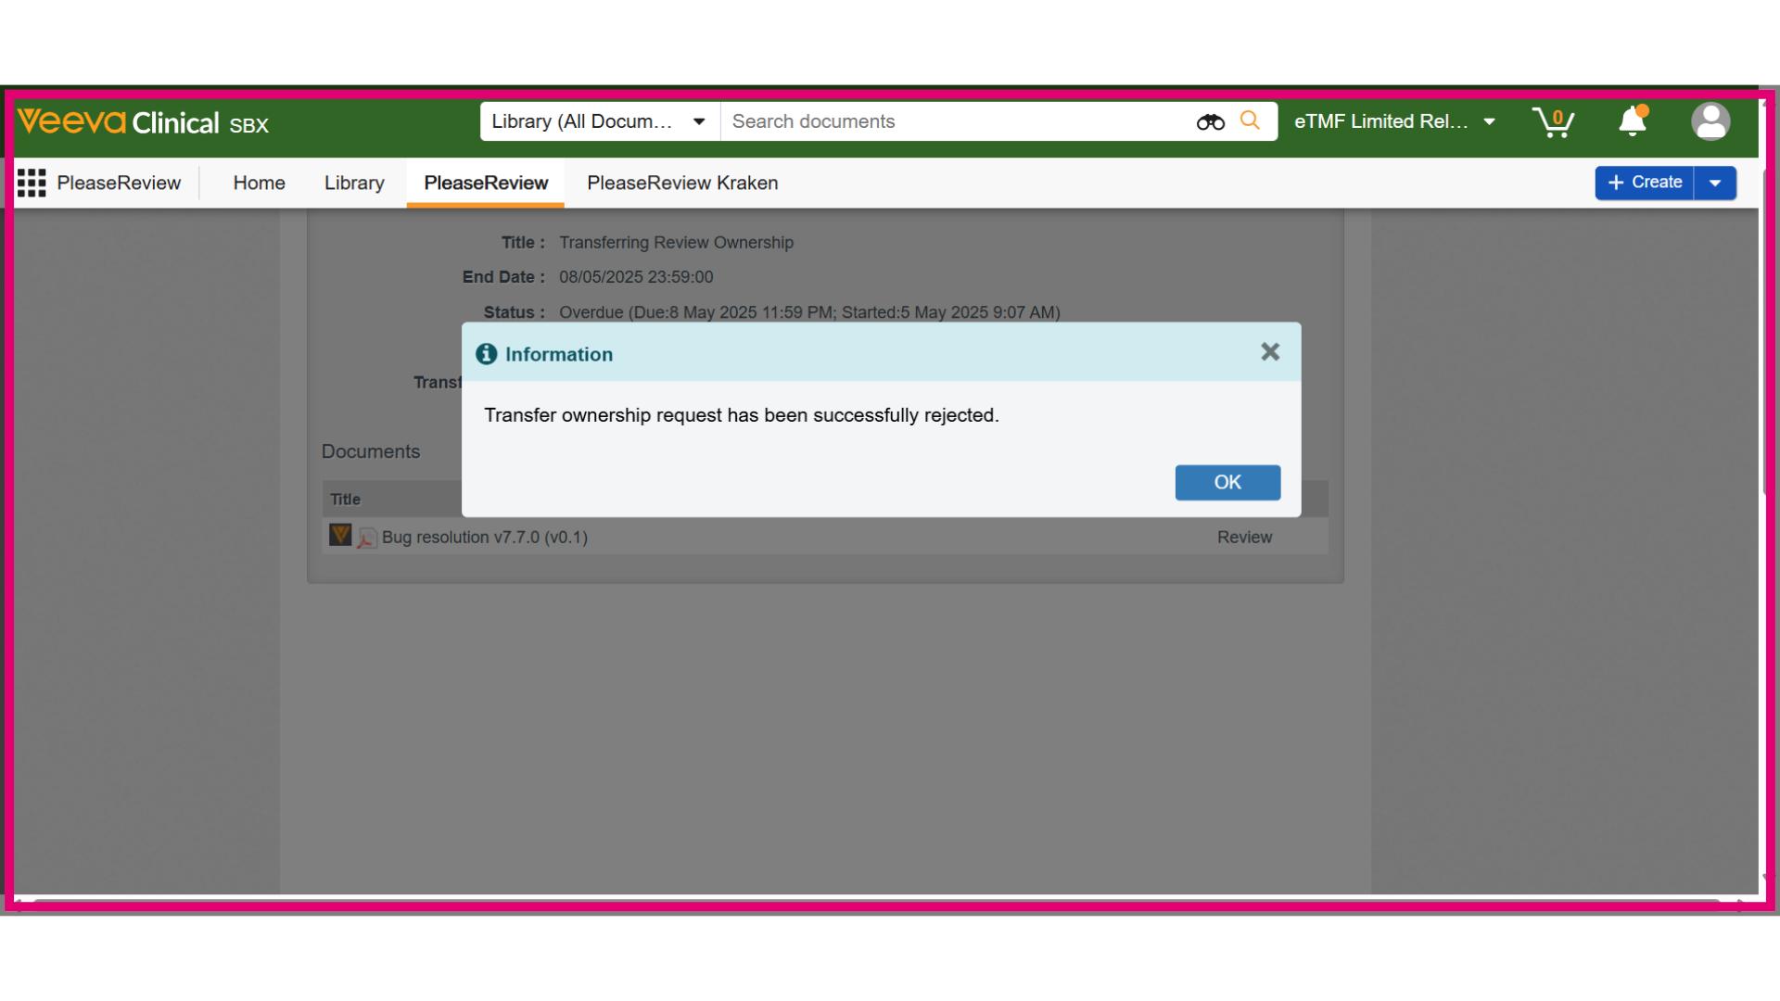1780x1001 pixels.
Task: Click the Veeva V icon beside Bug resolution
Action: [x=340, y=535]
